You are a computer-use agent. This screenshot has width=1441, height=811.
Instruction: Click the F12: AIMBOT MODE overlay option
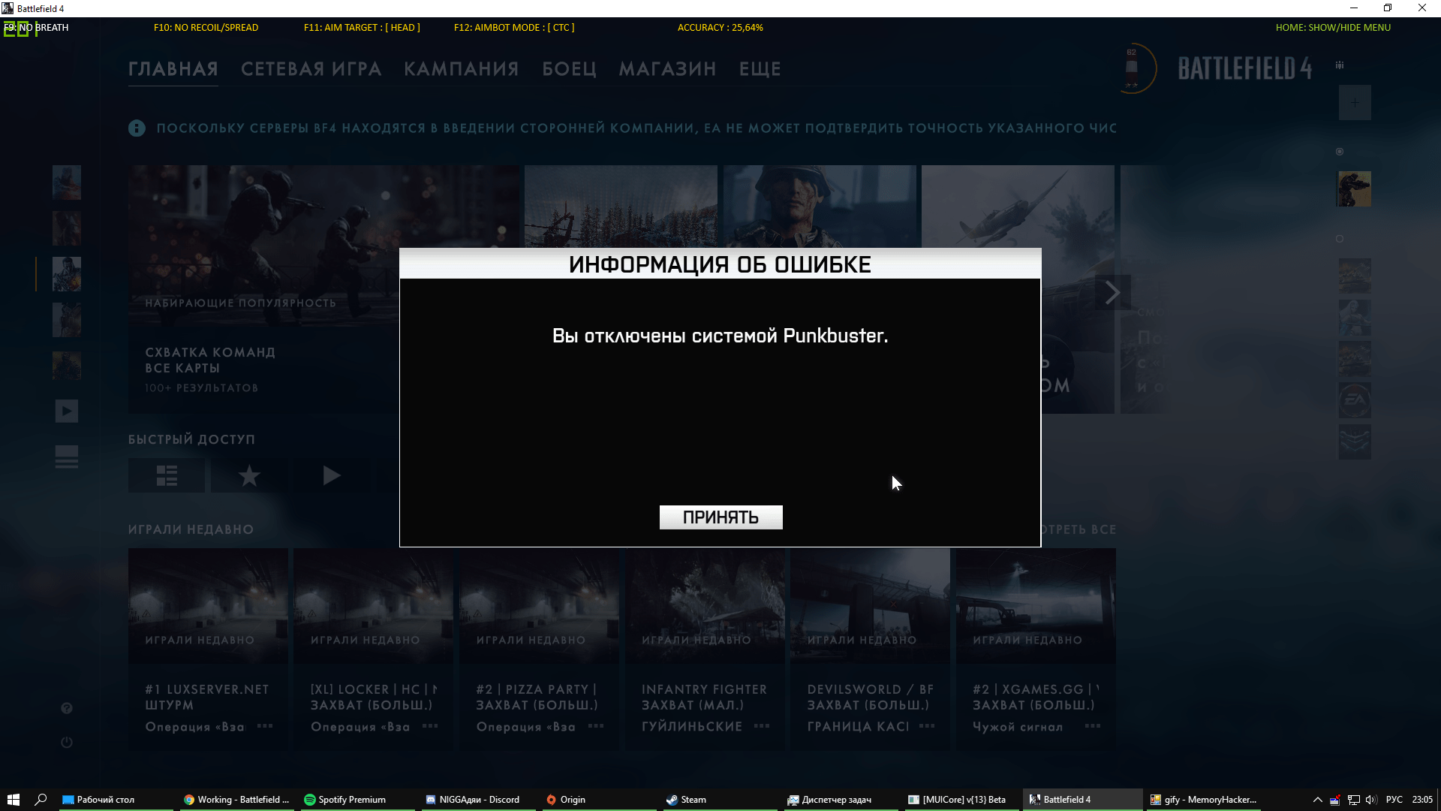pyautogui.click(x=514, y=28)
